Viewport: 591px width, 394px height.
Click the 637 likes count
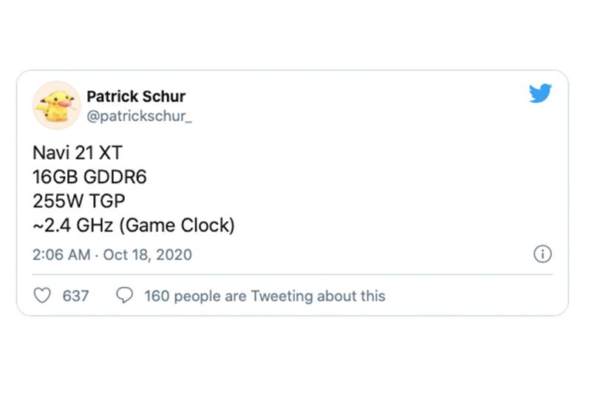[75, 296]
